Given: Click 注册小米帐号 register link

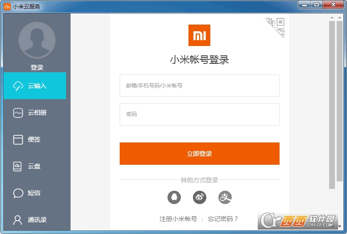Looking at the screenshot, I should coord(178,219).
